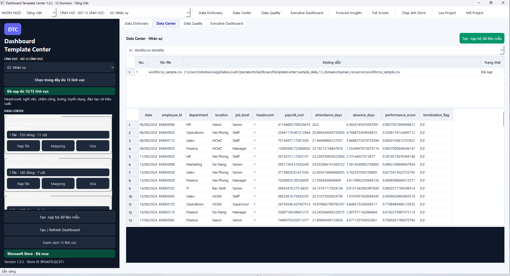Click 'Microsoft Store · Đã mua' bar
Screen dimensions: 510x276
pos(60,254)
